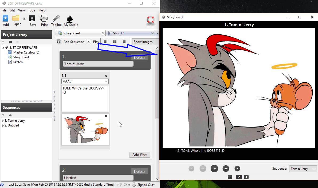Click the Tom and Jerry shot thumbnail
Viewport: 318px width, 188px height.
85,129
